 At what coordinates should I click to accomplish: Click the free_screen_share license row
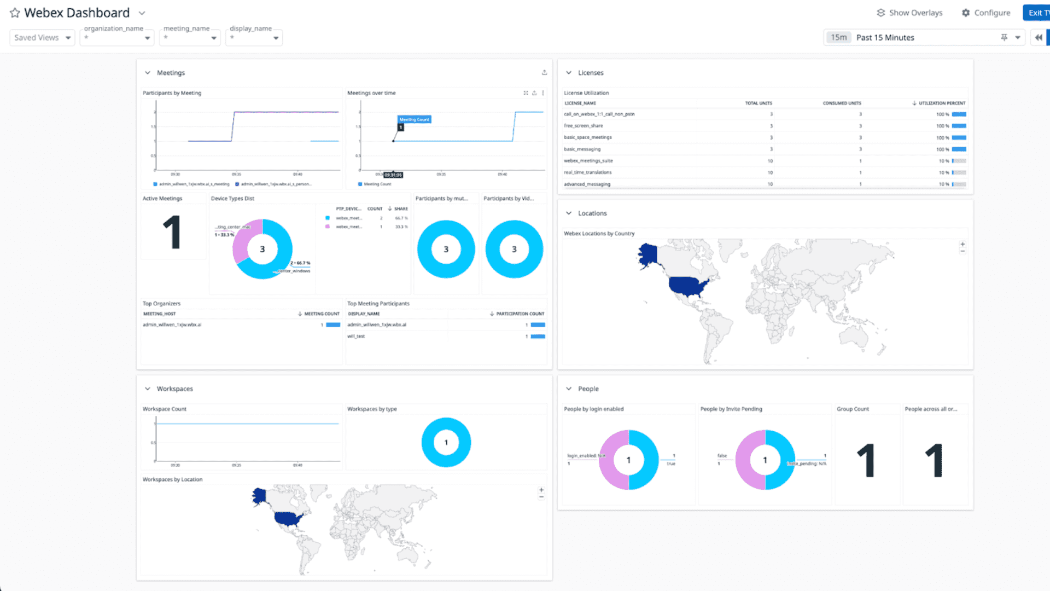click(x=765, y=126)
